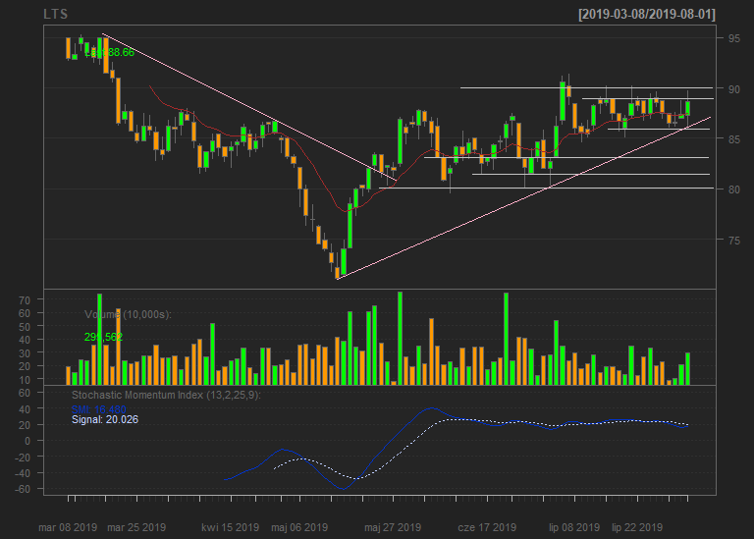Click the 90 price axis label
This screenshot has height=539, width=754.
tap(733, 89)
